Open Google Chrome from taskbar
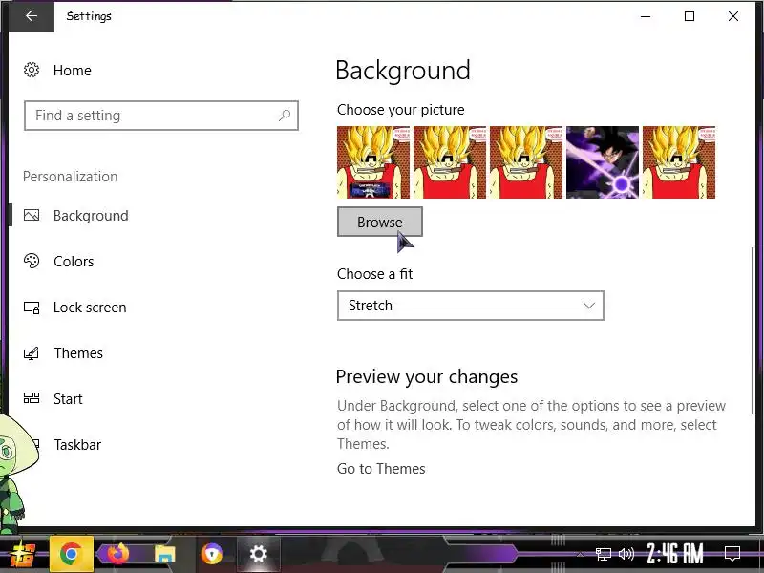Screen dimensions: 764x573 pos(71,554)
